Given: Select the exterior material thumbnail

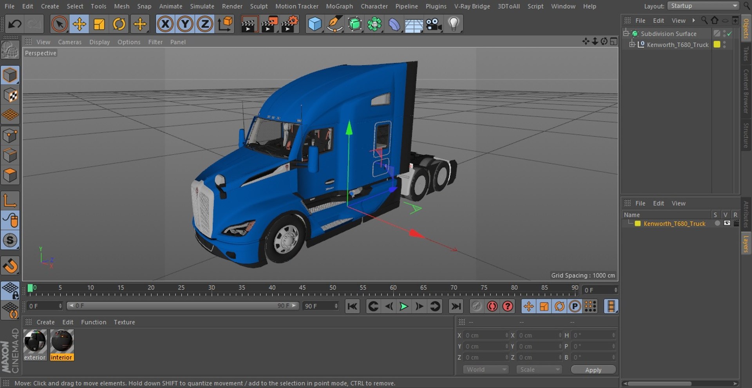Looking at the screenshot, I should click(35, 345).
